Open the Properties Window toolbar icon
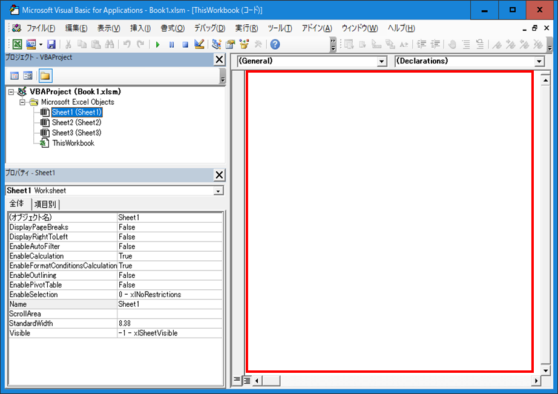The width and height of the screenshot is (558, 394). point(230,44)
